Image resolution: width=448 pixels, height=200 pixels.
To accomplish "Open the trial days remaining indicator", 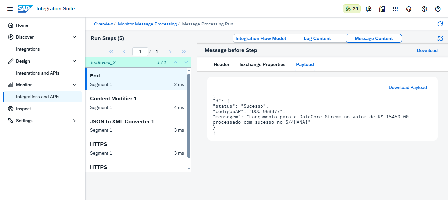I will click(x=352, y=9).
